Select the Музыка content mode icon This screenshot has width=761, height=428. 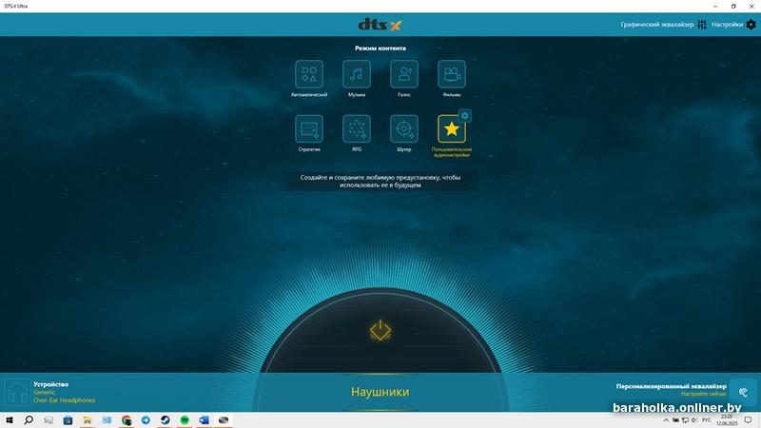pos(356,74)
